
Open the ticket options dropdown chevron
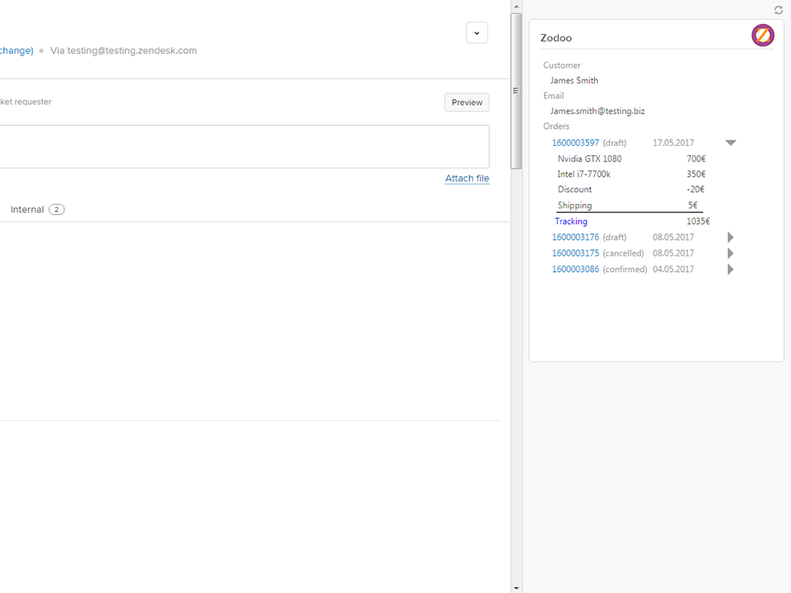tap(477, 33)
